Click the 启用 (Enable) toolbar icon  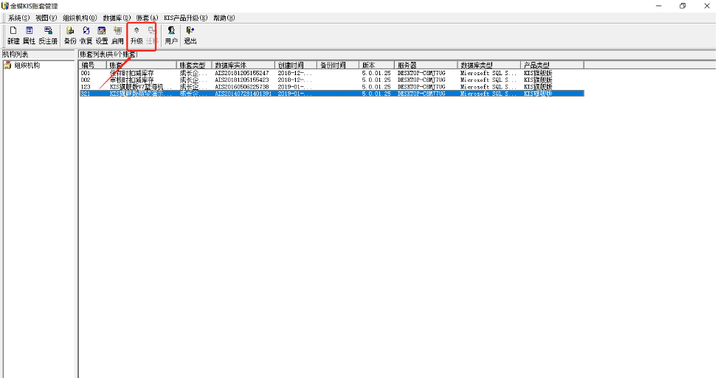[x=117, y=35]
